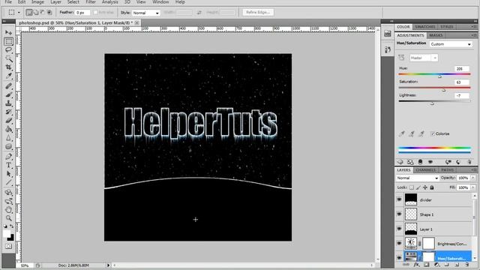
Task: Open the Filter menu
Action: (91, 1)
